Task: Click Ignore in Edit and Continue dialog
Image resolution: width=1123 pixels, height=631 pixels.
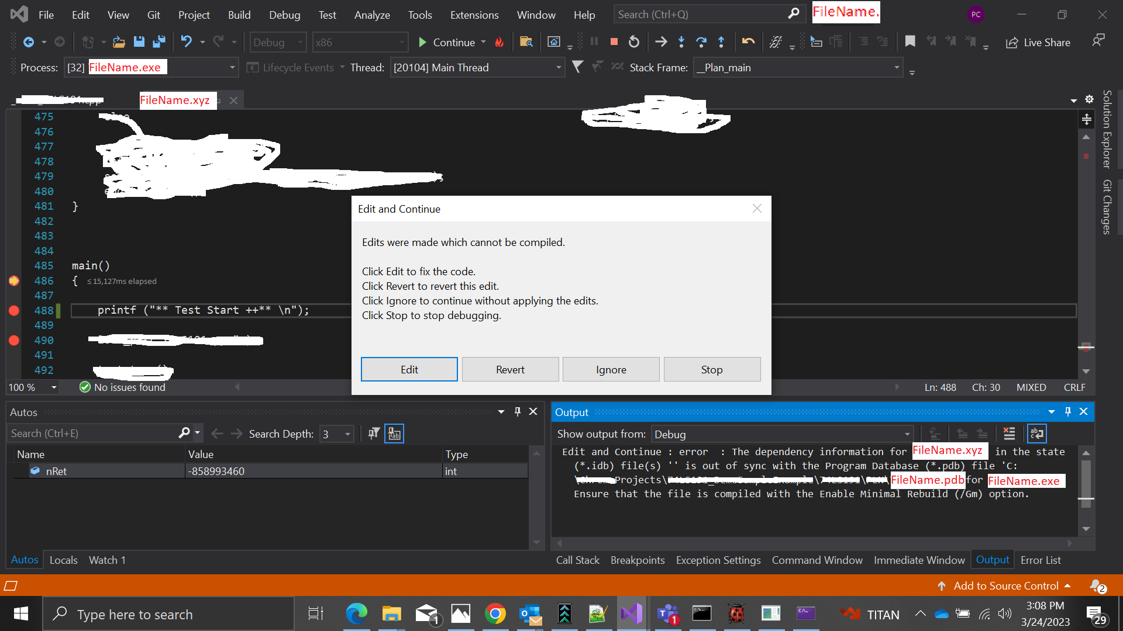Action: point(611,369)
